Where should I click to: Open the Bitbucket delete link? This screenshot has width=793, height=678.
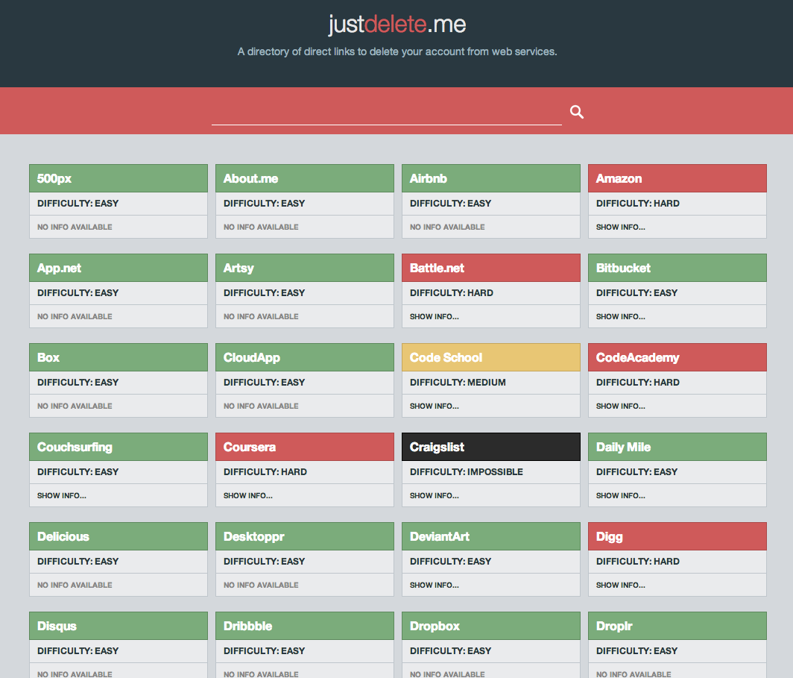click(x=677, y=268)
